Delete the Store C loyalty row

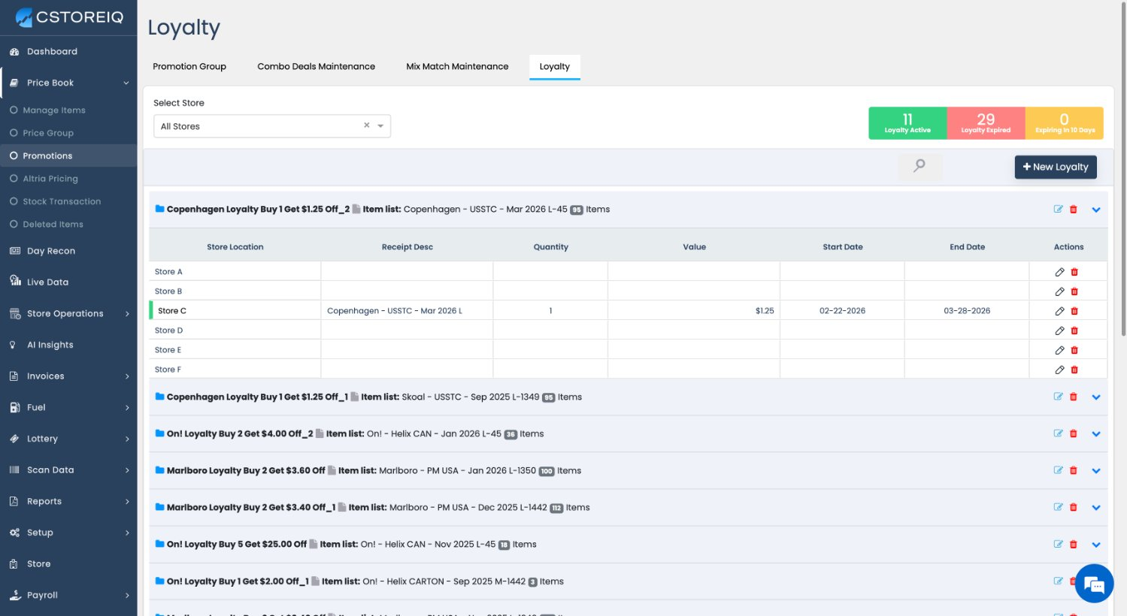pyautogui.click(x=1074, y=311)
